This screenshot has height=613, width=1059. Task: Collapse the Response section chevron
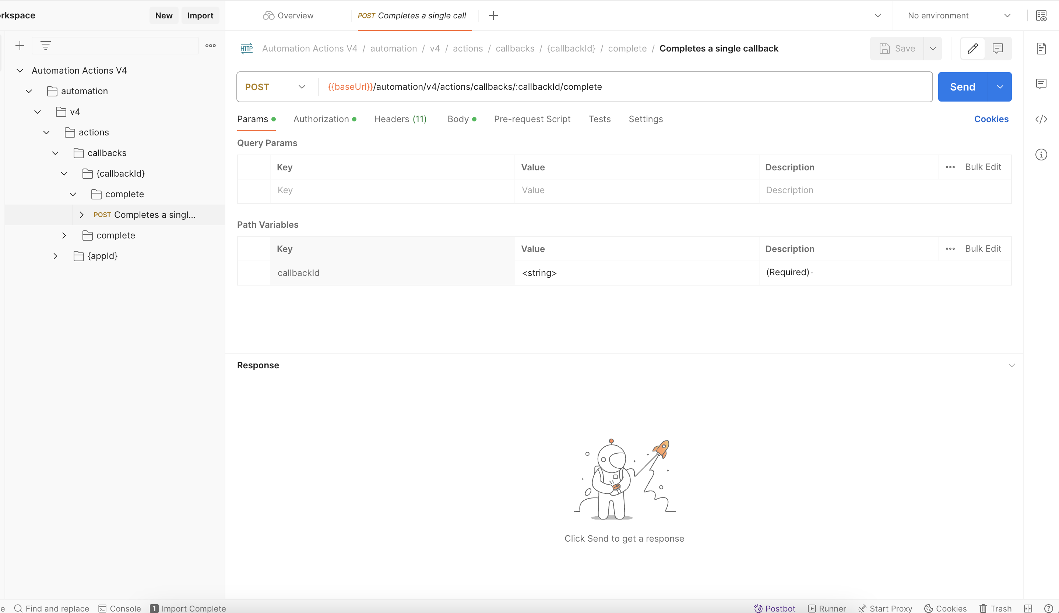pos(1011,365)
